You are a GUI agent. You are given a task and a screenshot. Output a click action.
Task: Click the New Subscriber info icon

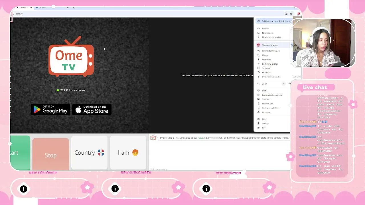115,189
